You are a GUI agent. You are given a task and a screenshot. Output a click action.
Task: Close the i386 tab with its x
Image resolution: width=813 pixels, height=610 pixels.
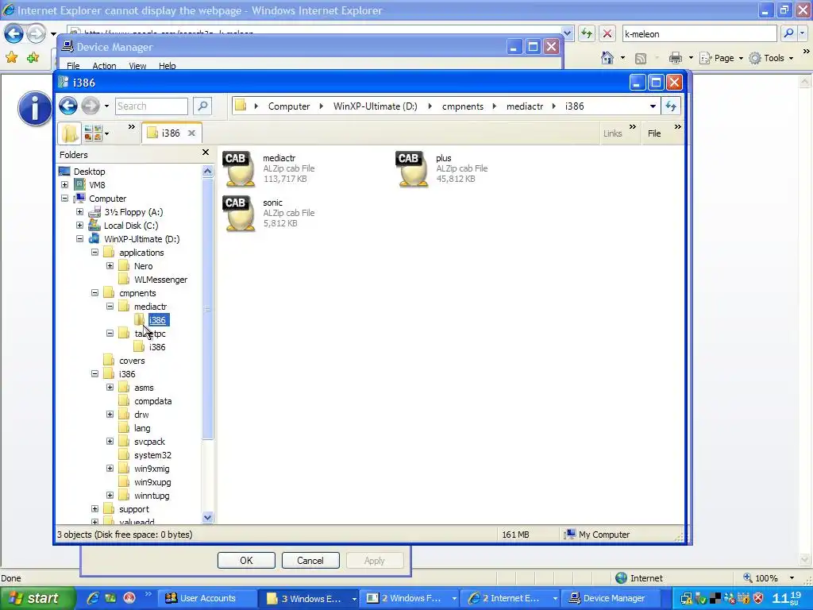(x=191, y=133)
